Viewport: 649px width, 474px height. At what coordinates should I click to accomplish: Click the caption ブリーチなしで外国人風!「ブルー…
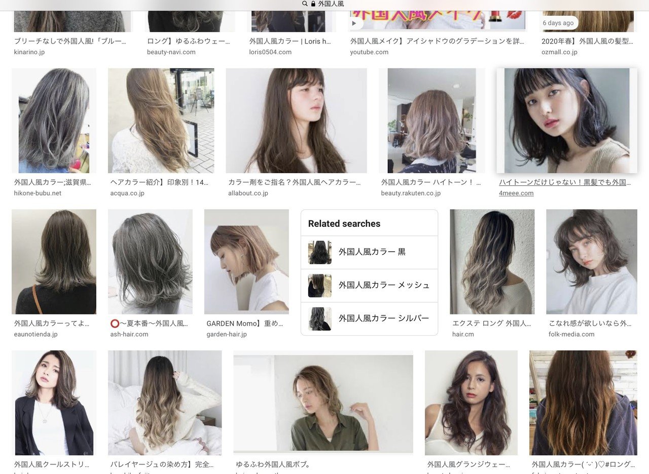[70, 42]
